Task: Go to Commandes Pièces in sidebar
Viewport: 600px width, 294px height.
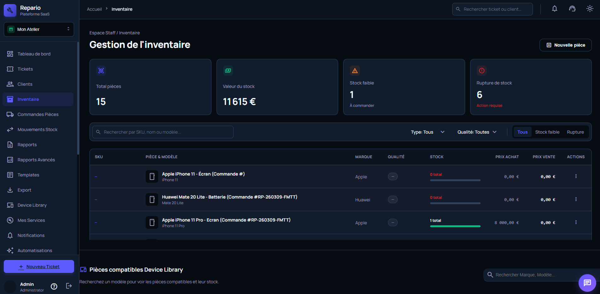Action: pyautogui.click(x=38, y=114)
